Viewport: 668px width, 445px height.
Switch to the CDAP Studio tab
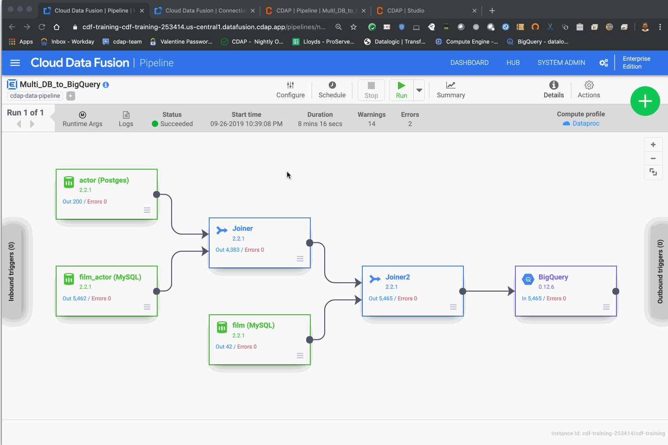click(427, 11)
